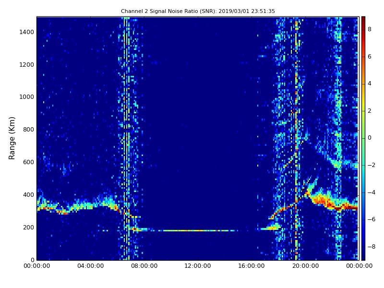384x288 pixels.
Task: Click the colorbar label −6
Action: pos(372,219)
